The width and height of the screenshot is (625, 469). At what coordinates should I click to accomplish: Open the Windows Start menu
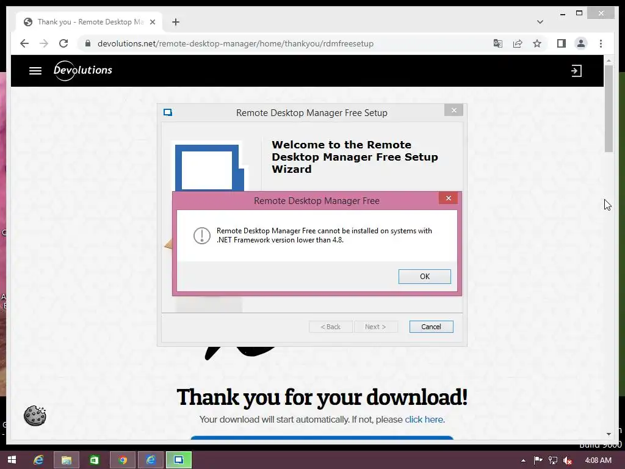tap(12, 460)
